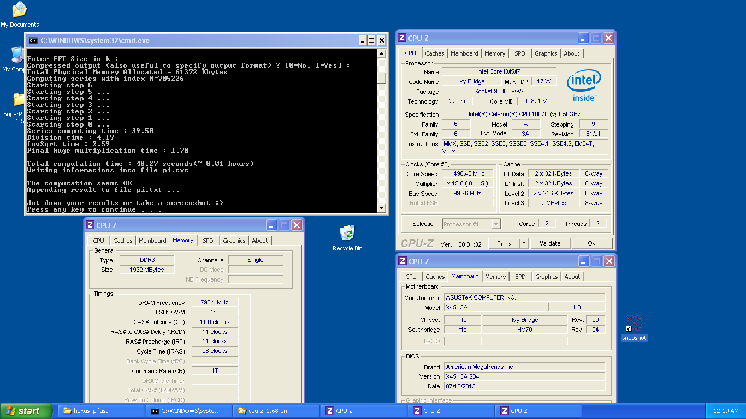Click the Level 3 cache value 2 MBytes
The height and width of the screenshot is (419, 746).
pos(553,203)
